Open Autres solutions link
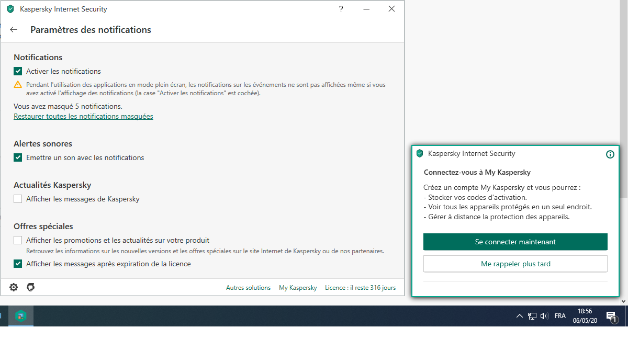 point(248,288)
